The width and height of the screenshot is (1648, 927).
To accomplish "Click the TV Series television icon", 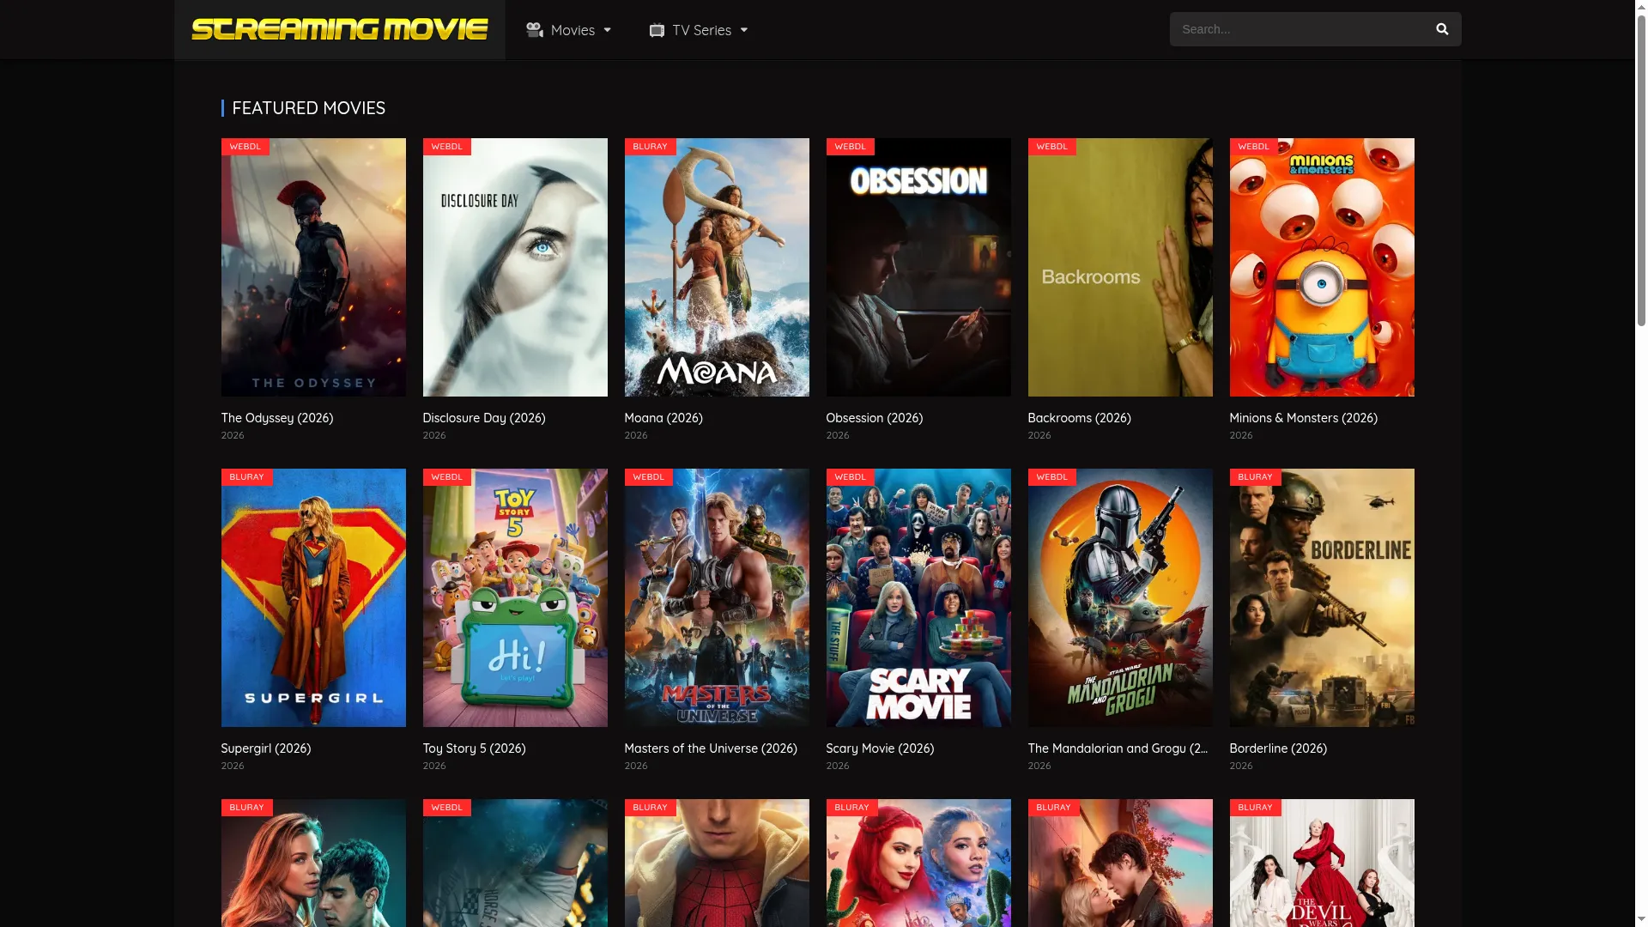I will click(x=657, y=30).
